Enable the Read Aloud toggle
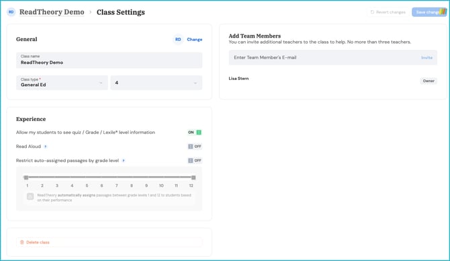Screen dimensions: 450x261 [195, 147]
